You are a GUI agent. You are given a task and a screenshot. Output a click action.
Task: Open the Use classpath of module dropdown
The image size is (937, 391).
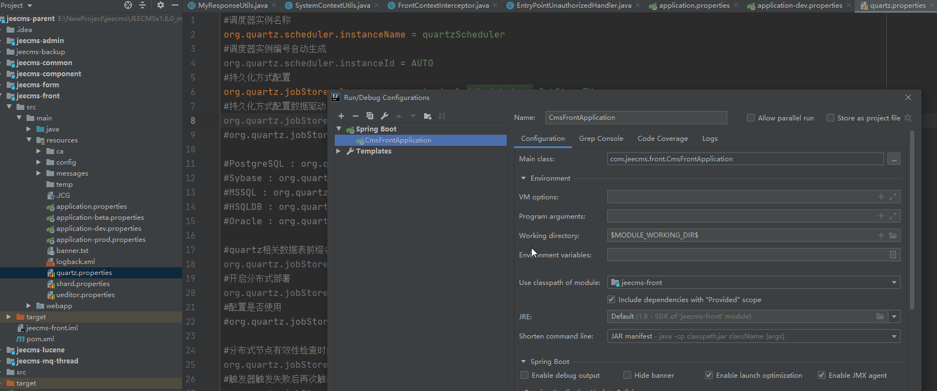[893, 283]
